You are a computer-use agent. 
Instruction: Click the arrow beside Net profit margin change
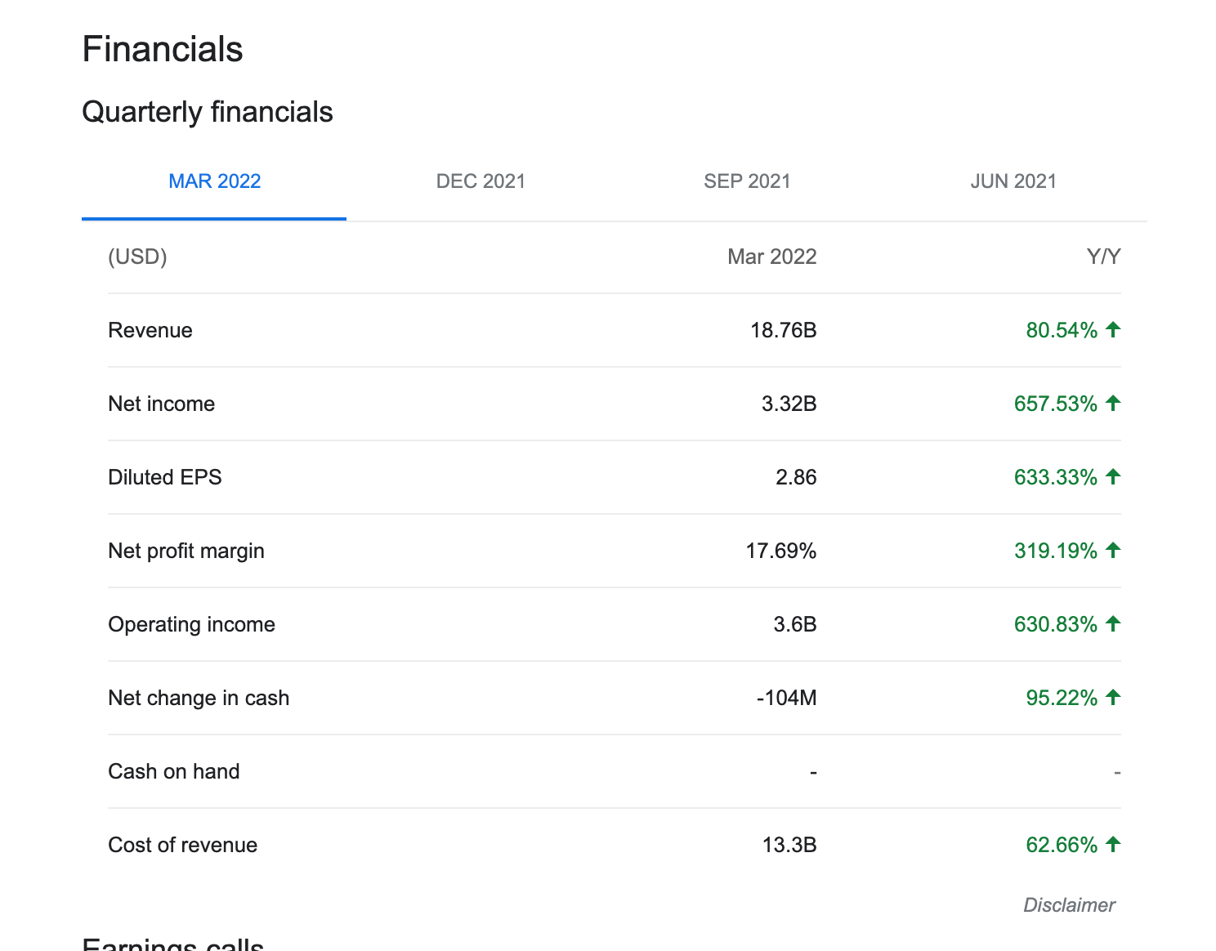click(1112, 551)
